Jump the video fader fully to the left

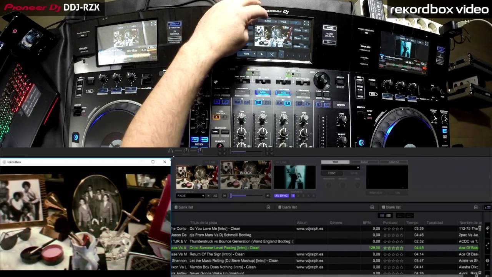(x=224, y=196)
